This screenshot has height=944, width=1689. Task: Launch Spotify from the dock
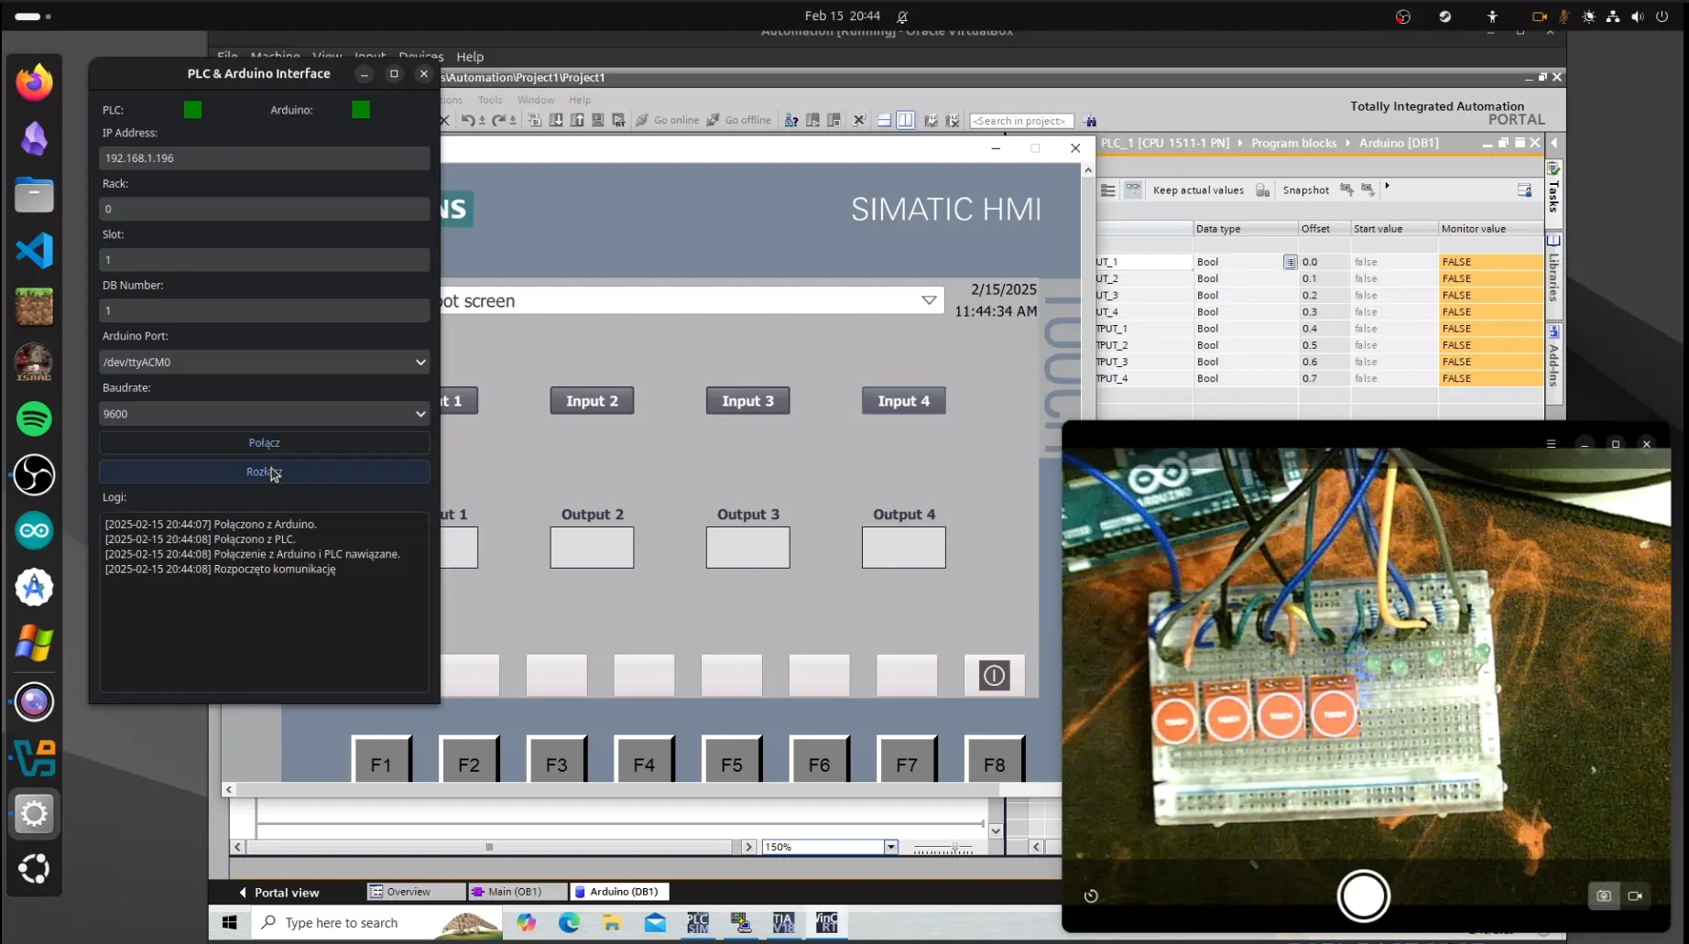click(35, 419)
